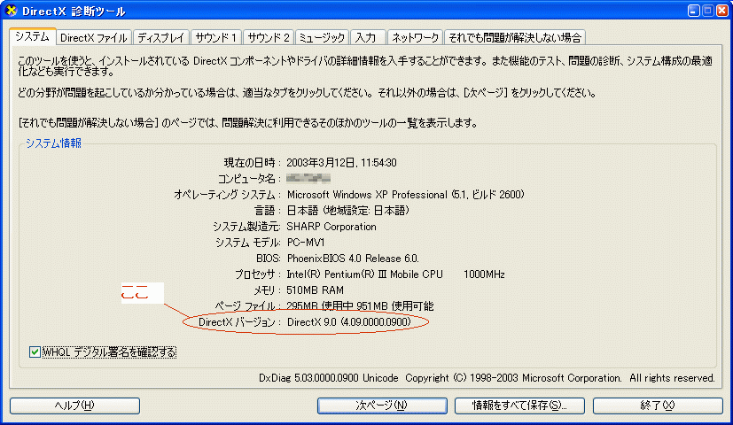Click the 295MB 使用中 951MB 使用可能 value
The width and height of the screenshot is (733, 425).
click(x=360, y=305)
